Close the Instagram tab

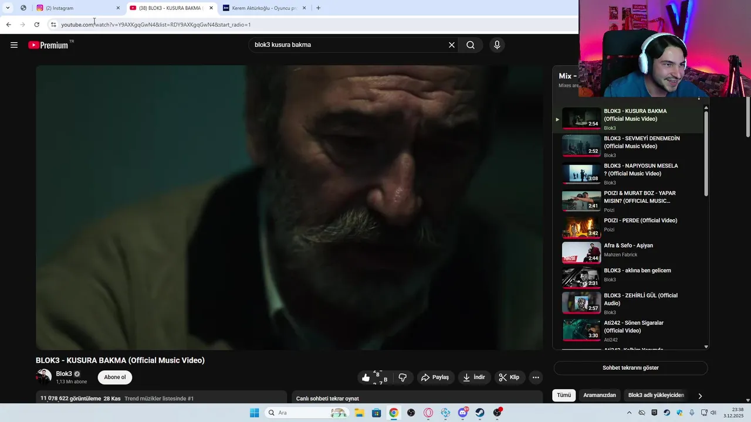(118, 8)
